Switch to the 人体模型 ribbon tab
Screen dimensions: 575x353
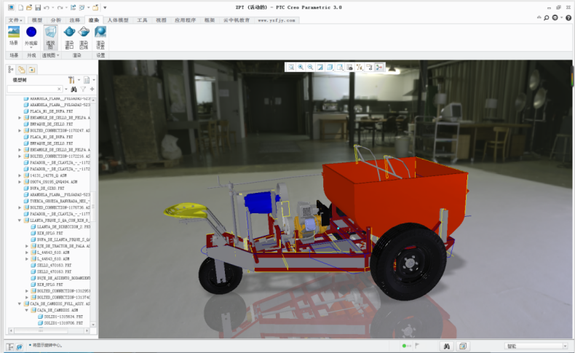click(x=118, y=20)
